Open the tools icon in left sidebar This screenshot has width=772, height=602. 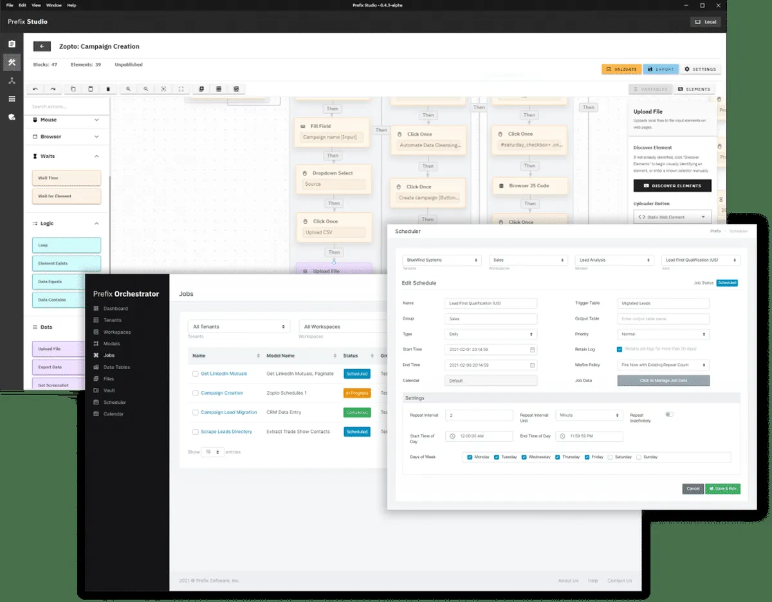click(12, 62)
